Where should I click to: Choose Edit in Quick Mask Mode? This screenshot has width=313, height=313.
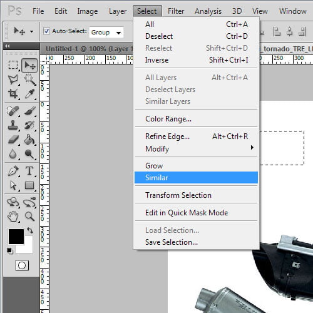tap(196, 213)
